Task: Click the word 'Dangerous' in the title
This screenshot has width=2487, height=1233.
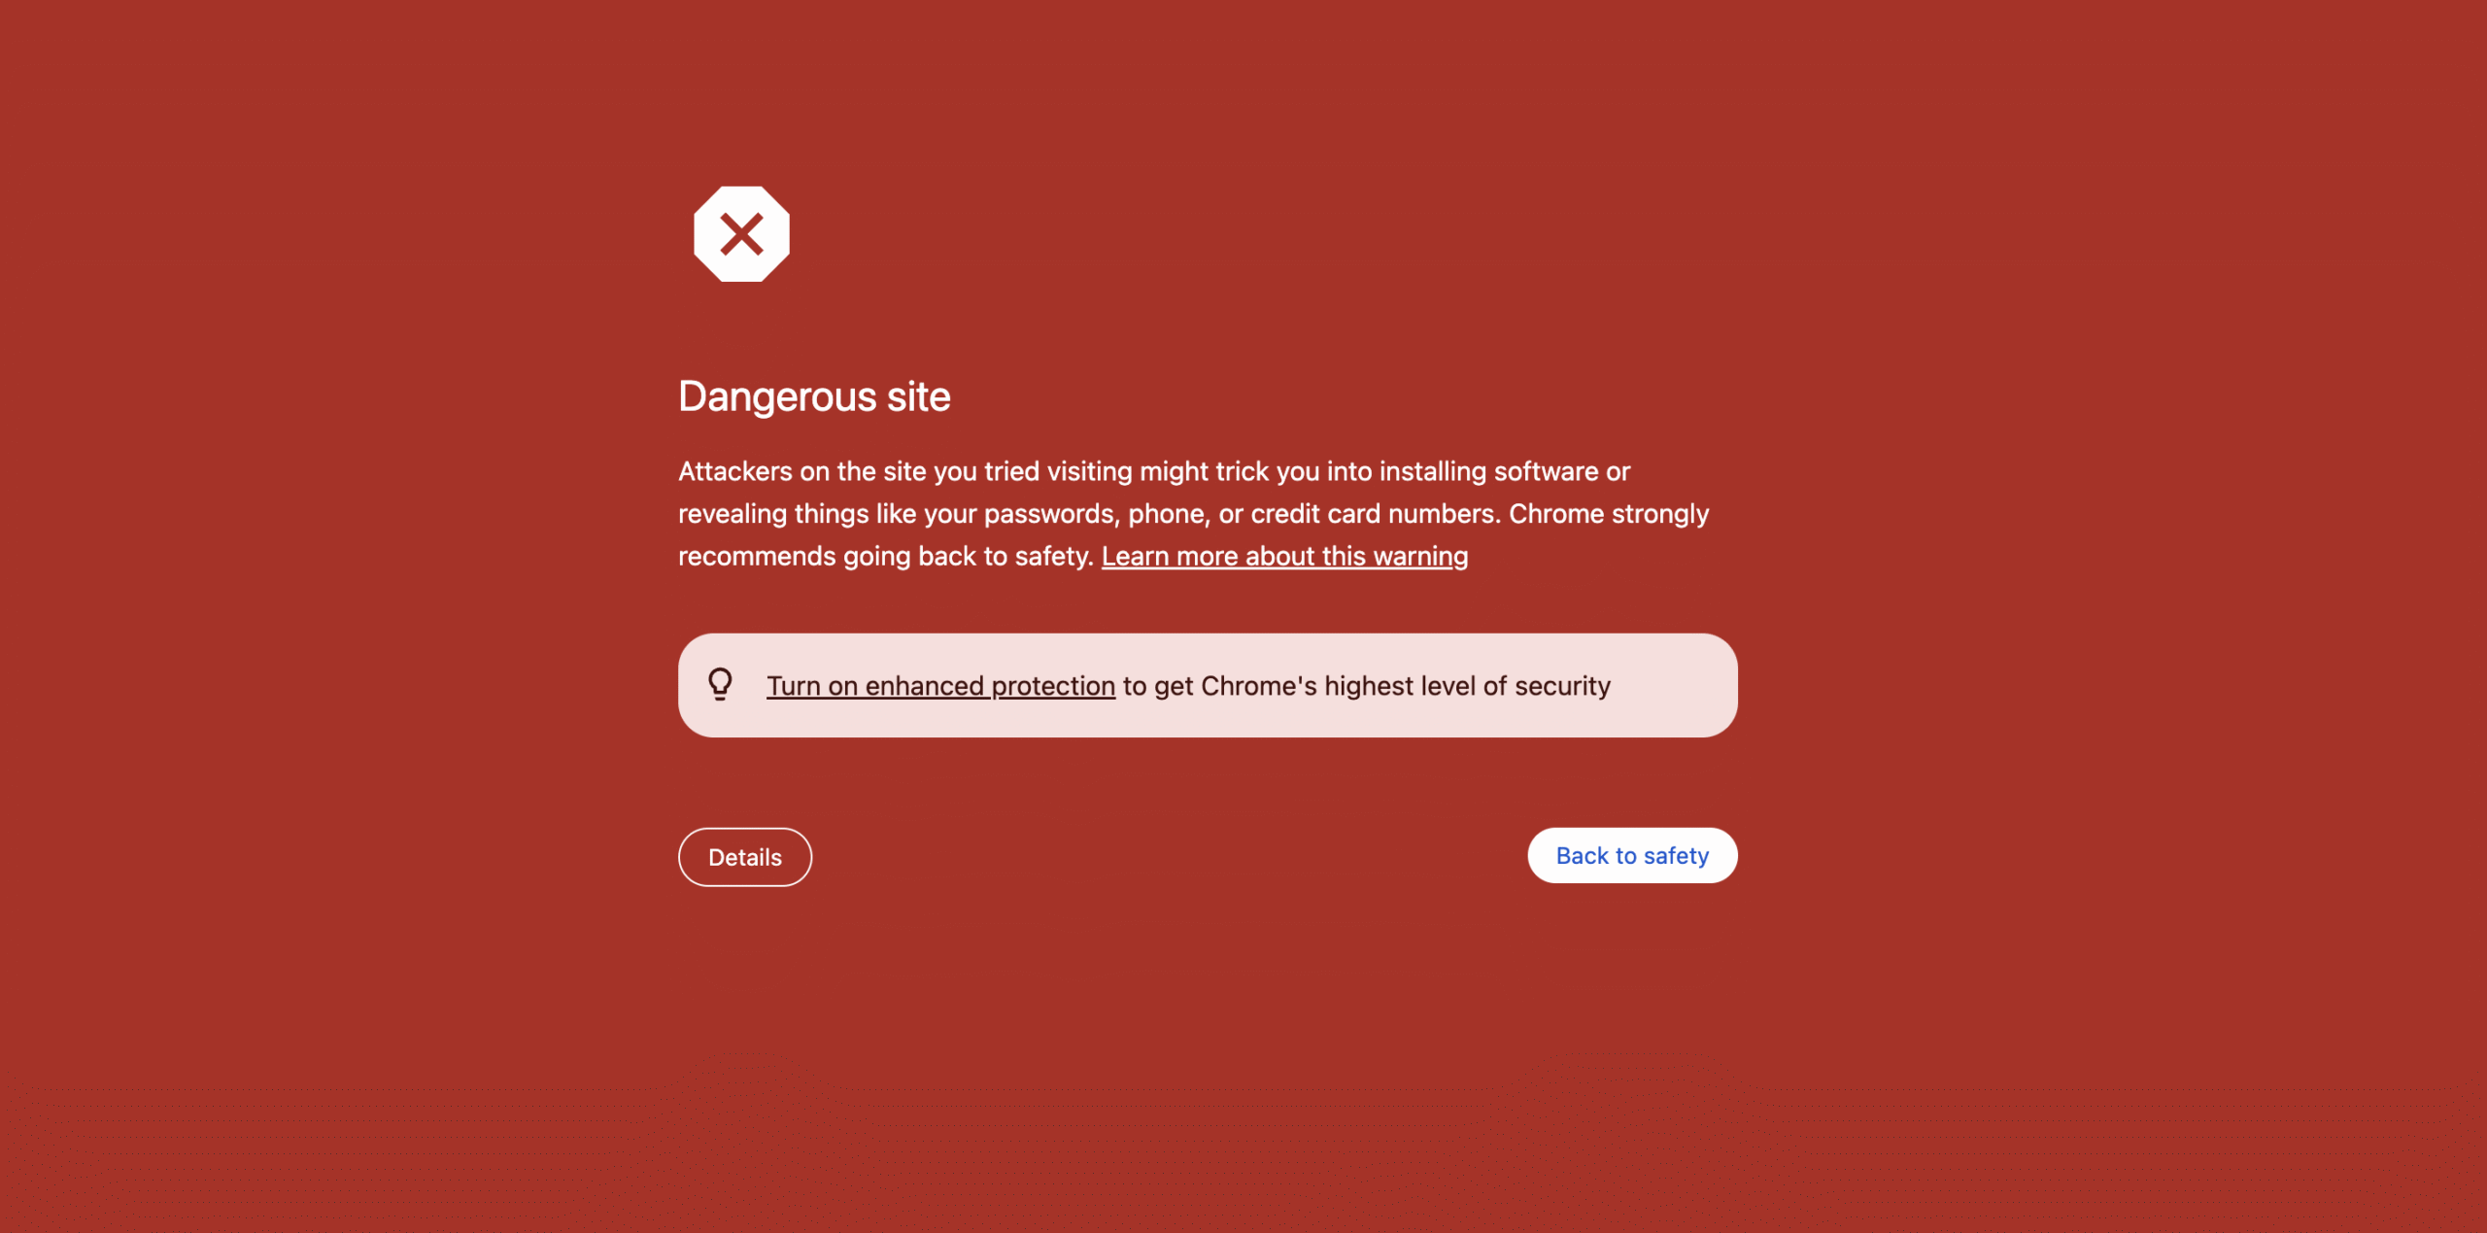Action: click(777, 396)
